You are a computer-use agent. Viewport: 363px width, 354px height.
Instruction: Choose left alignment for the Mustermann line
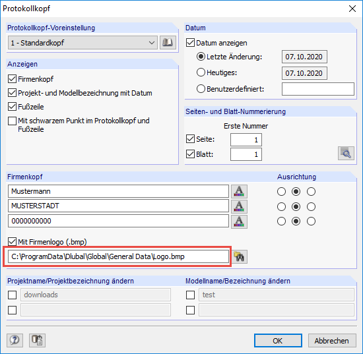pyautogui.click(x=281, y=191)
